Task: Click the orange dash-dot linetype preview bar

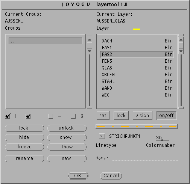Action: pyautogui.click(x=137, y=127)
